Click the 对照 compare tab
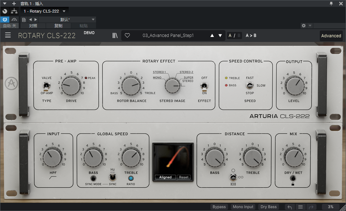 click(33, 26)
